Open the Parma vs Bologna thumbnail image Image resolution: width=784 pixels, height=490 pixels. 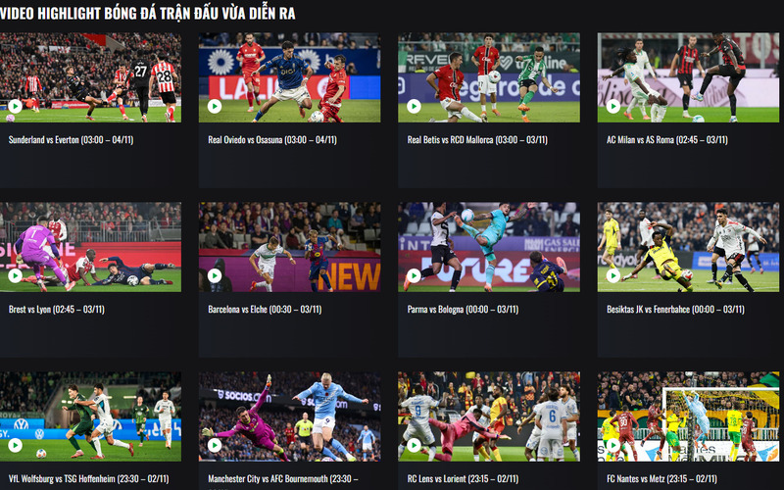coord(489,247)
